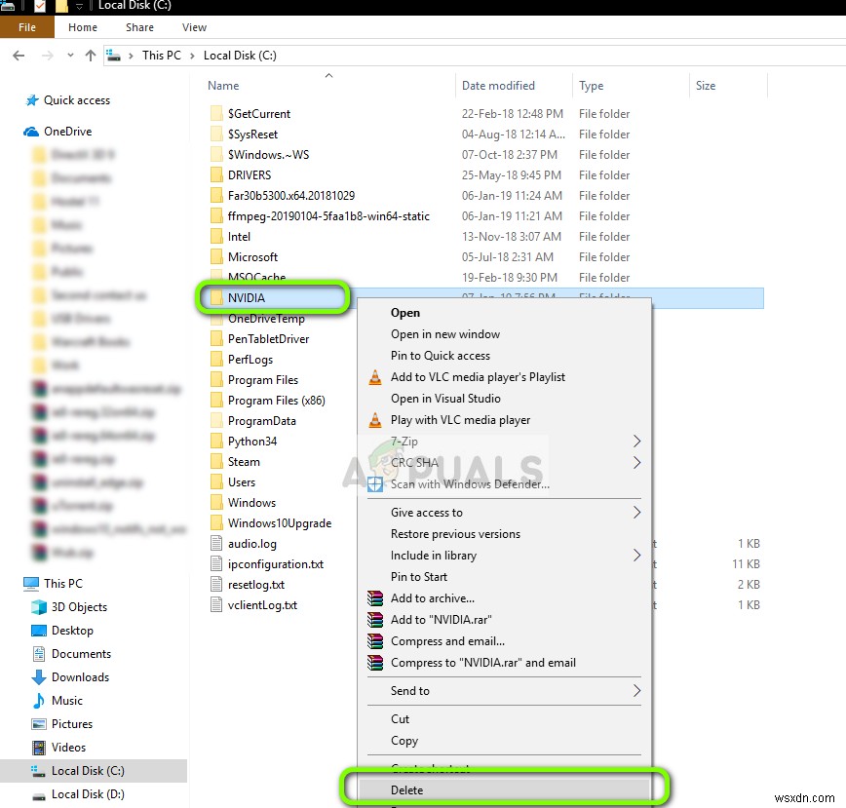Click the New Folder icon on quick access toolbar
Screen dimensions: 846x808
[60, 7]
